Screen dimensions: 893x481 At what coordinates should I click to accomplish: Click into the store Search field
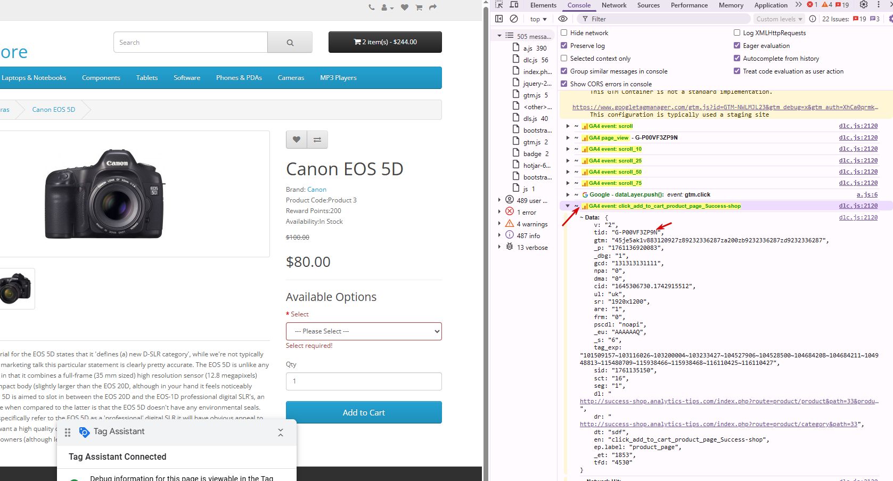click(191, 43)
